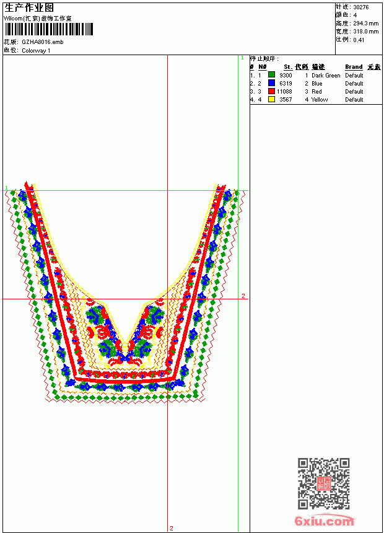Image resolution: width=384 pixels, height=533 pixels.
Task: Click the 6xiu.com watermark link
Action: 324,521
